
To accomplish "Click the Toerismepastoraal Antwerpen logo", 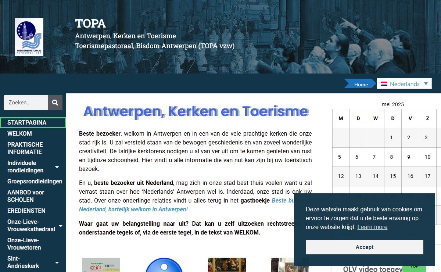I will 29,37.
